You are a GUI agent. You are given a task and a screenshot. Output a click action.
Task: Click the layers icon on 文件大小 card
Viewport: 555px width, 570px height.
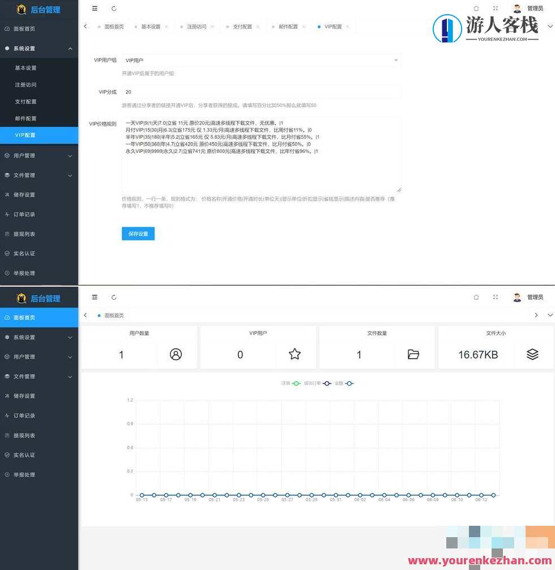pos(532,354)
